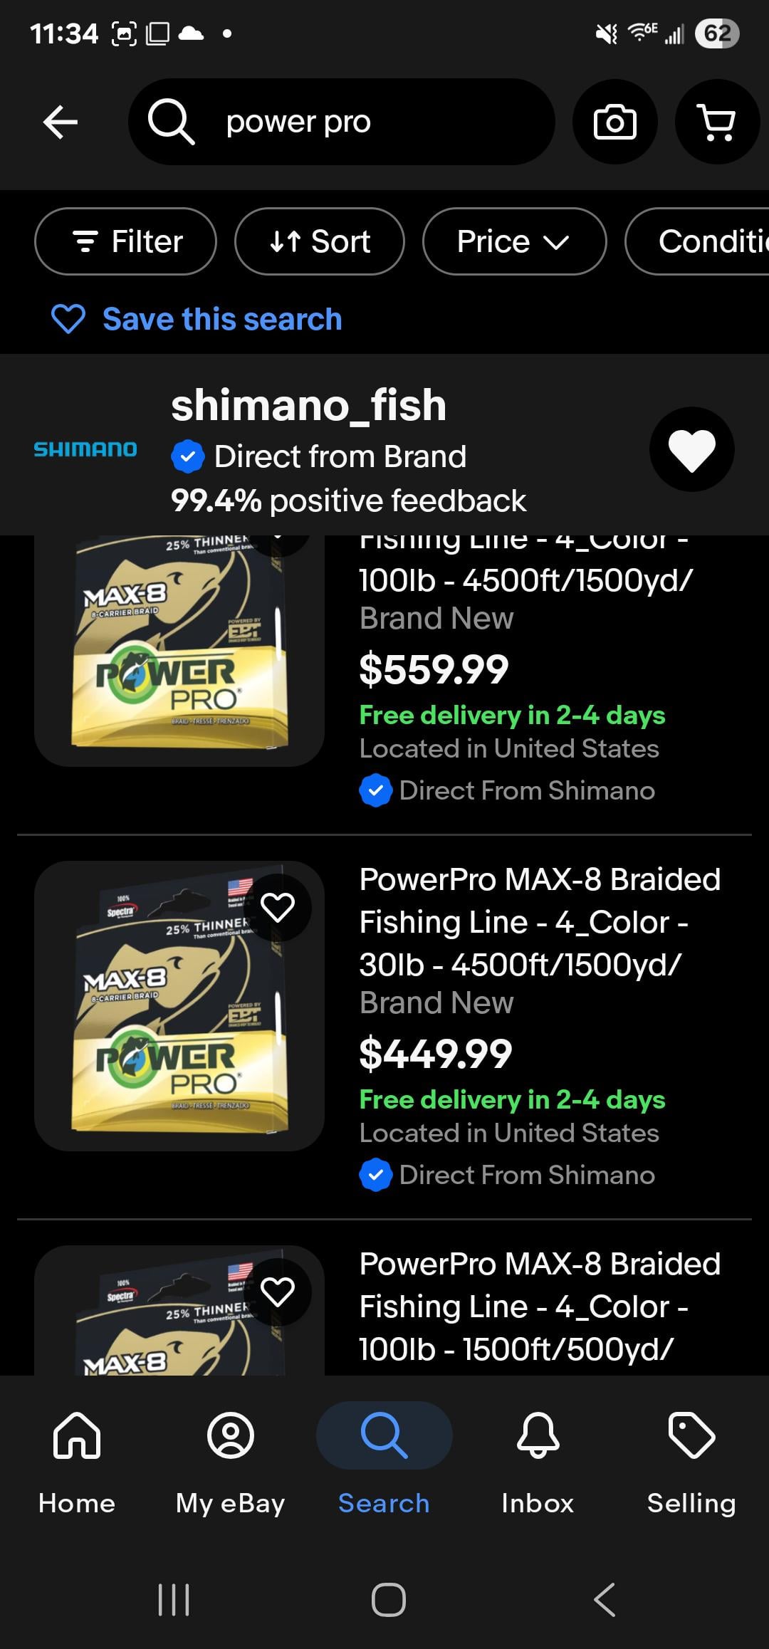Watchlist the 100lb 1500ft PowerPro listing
The image size is (769, 1649).
[x=278, y=1292]
